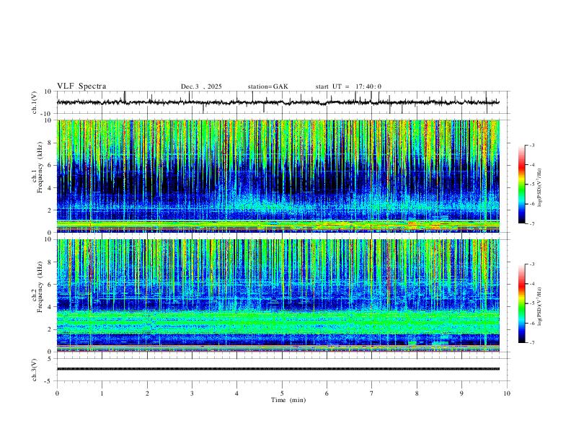Click the "ch.3(V)" axis label
The width and height of the screenshot is (571, 441).
[35, 370]
